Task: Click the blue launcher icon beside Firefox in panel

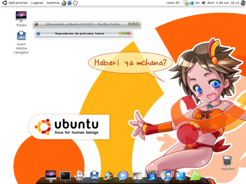Action: [70, 3]
